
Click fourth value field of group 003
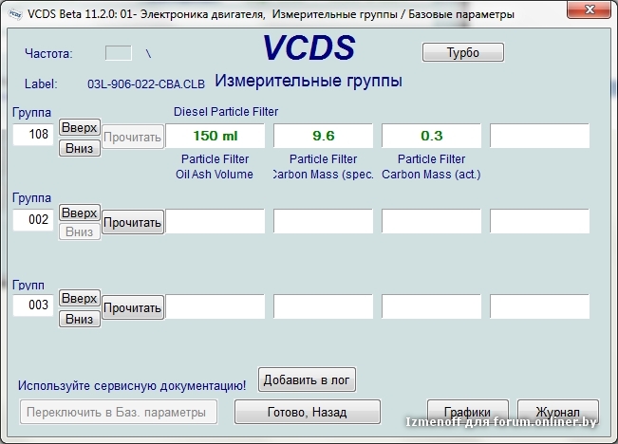pyautogui.click(x=540, y=306)
